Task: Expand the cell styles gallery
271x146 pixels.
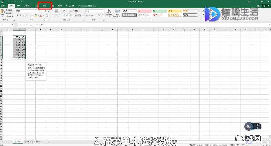Action: click(x=198, y=16)
